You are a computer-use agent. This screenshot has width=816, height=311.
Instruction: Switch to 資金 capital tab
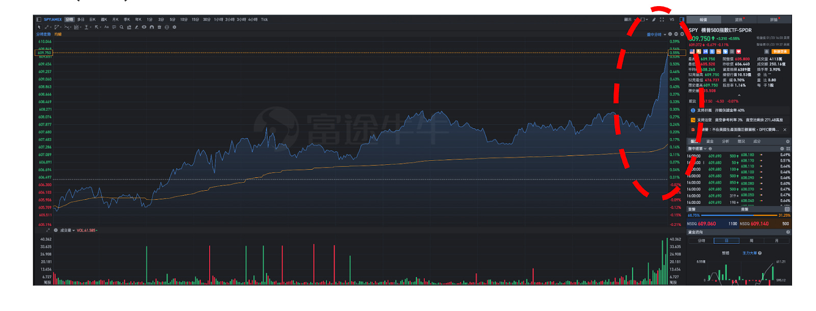[x=710, y=142]
